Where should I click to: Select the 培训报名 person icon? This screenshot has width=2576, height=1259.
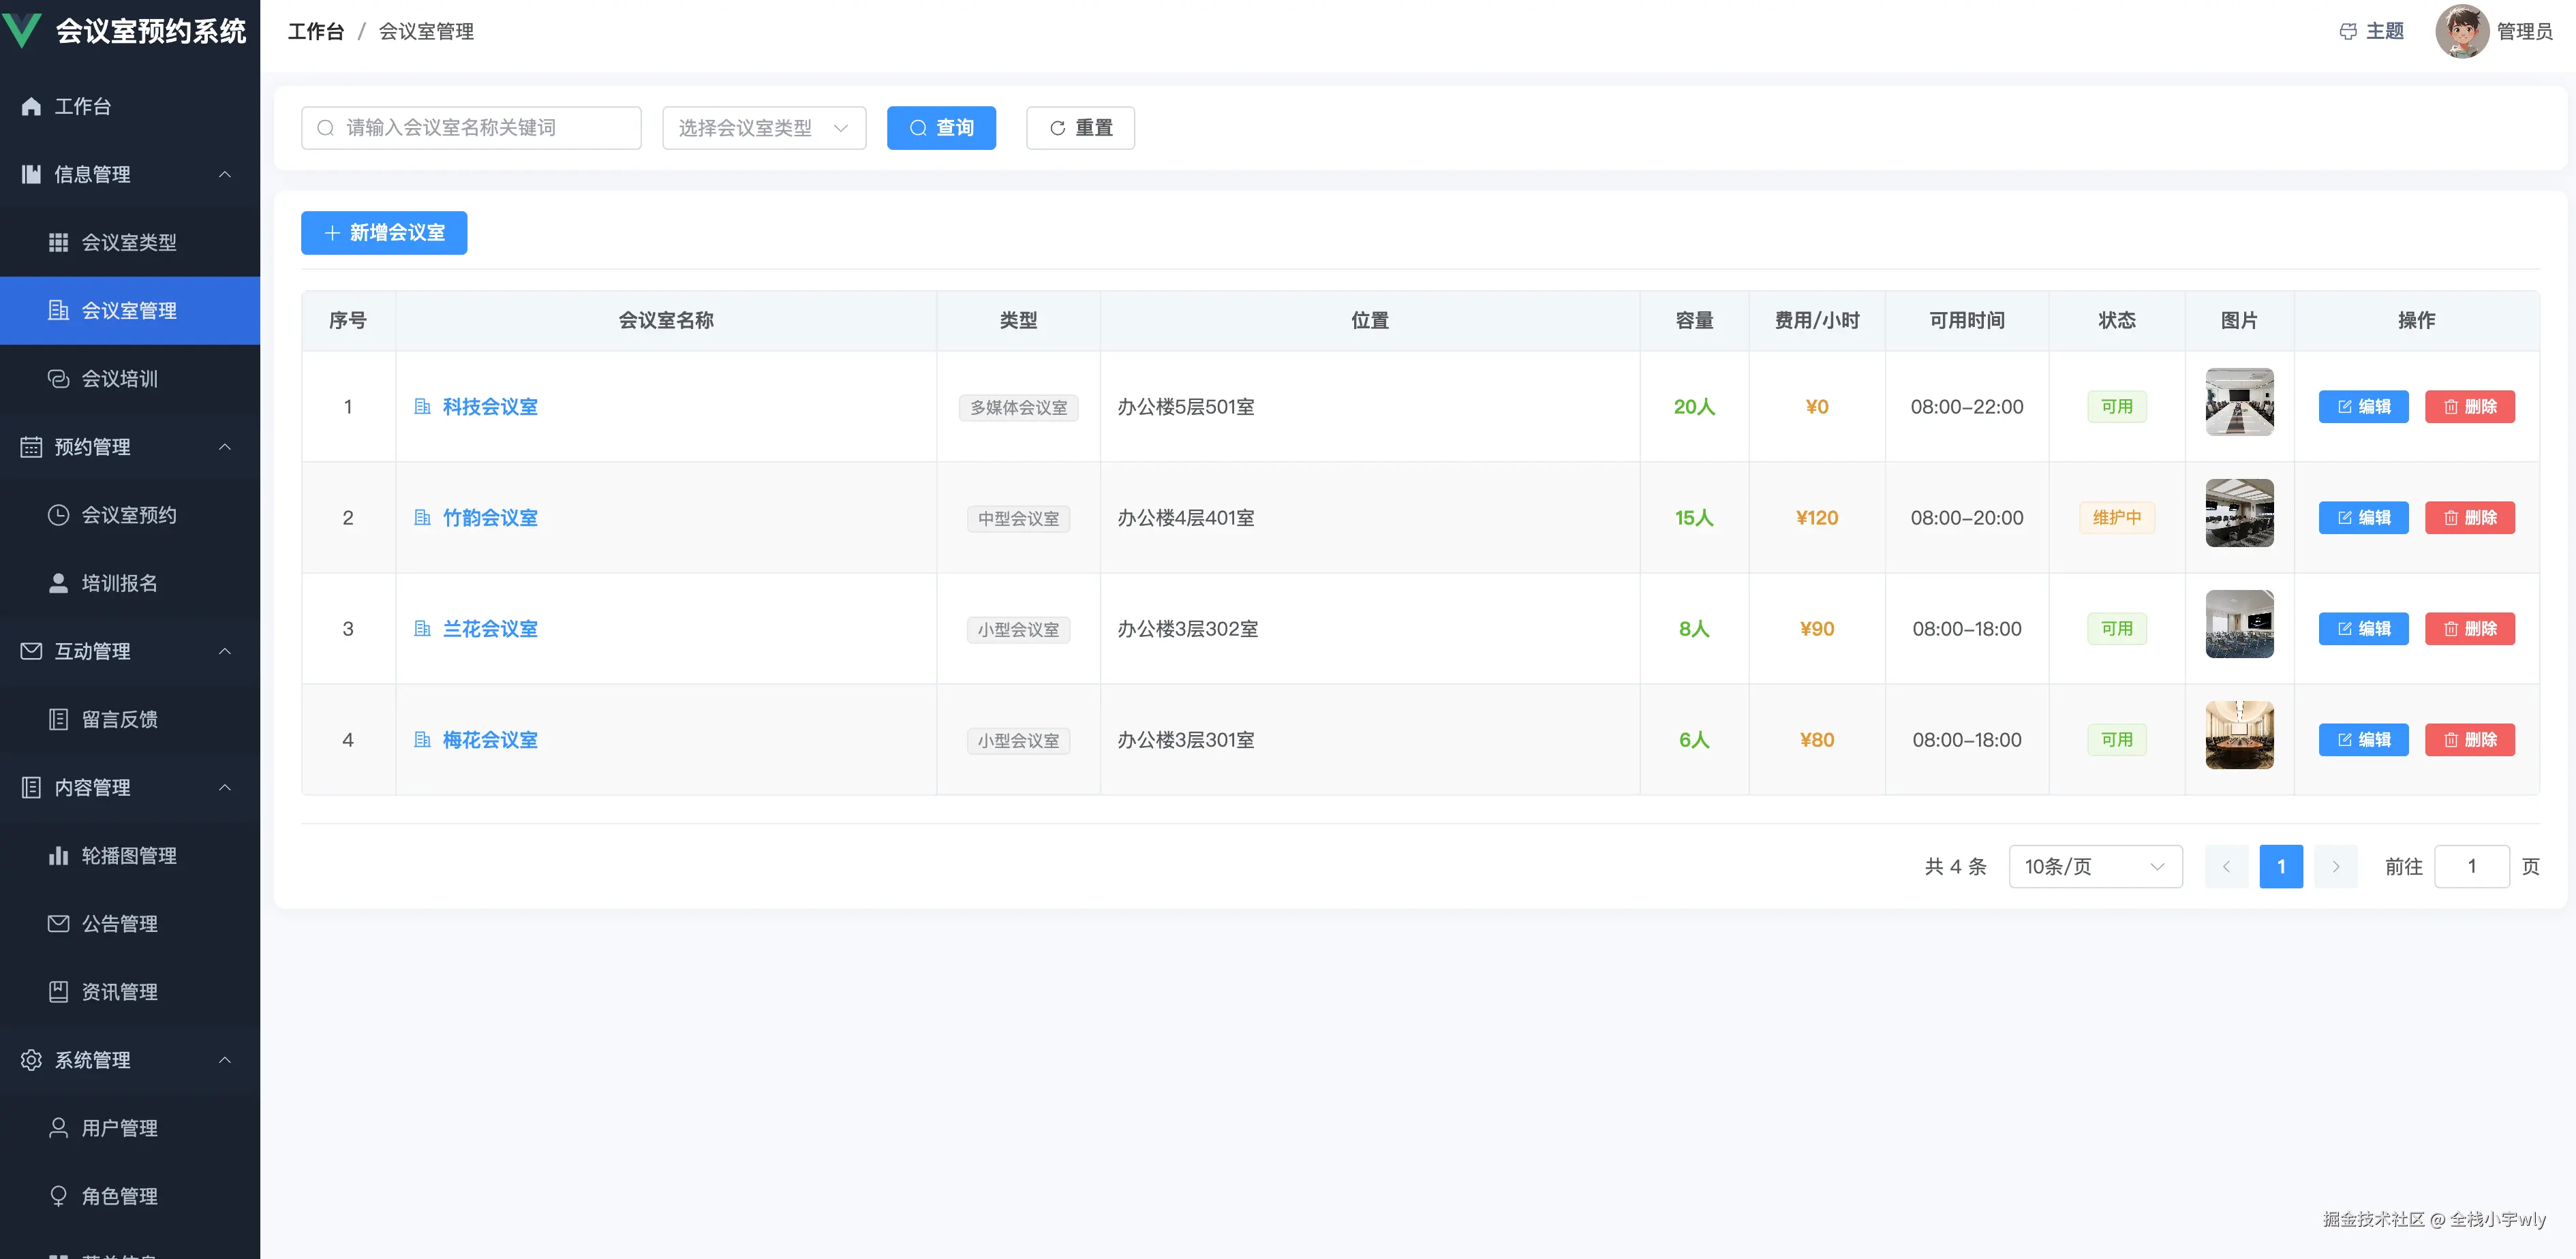[58, 583]
